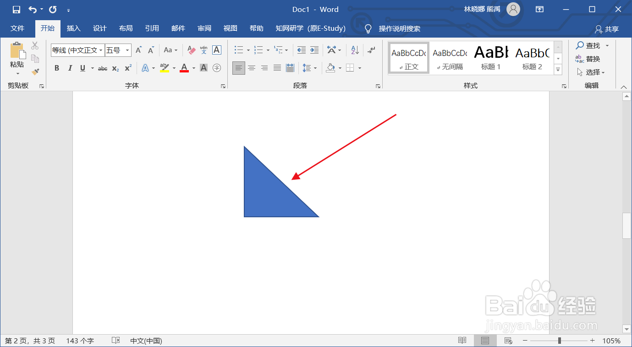632x347 pixels.
Task: Click the red font color button
Action: coord(184,68)
